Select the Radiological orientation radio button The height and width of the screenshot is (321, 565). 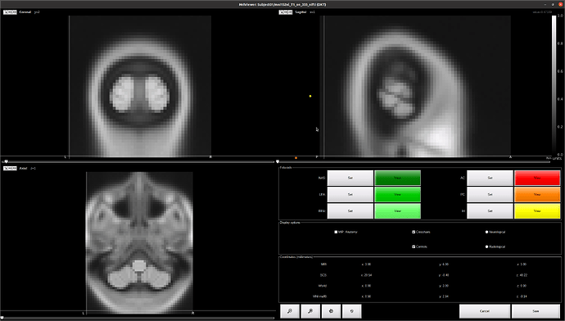(x=487, y=246)
